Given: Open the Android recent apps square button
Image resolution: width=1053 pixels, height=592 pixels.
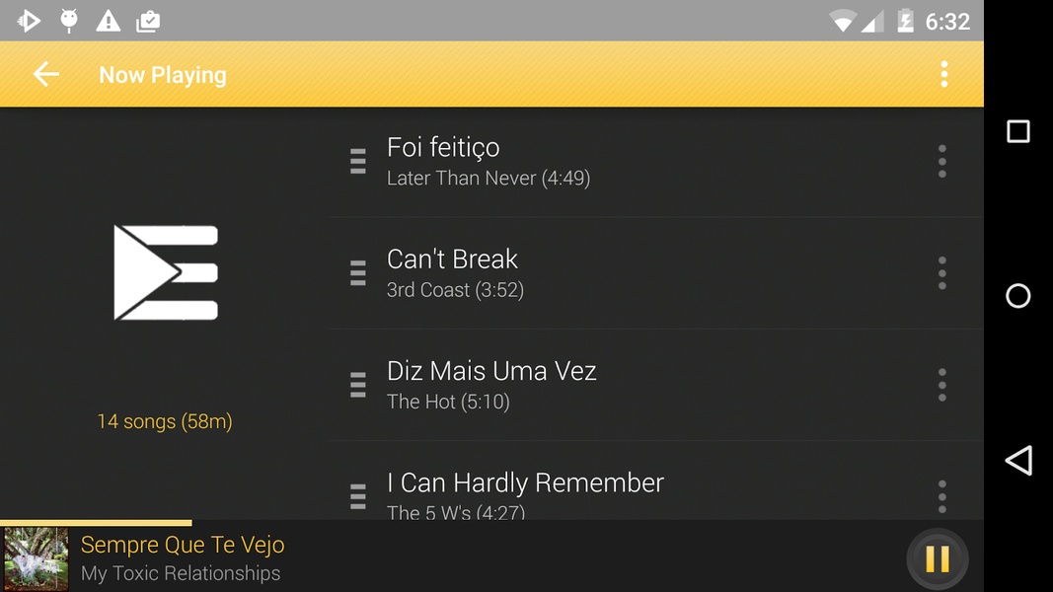Looking at the screenshot, I should [1018, 131].
